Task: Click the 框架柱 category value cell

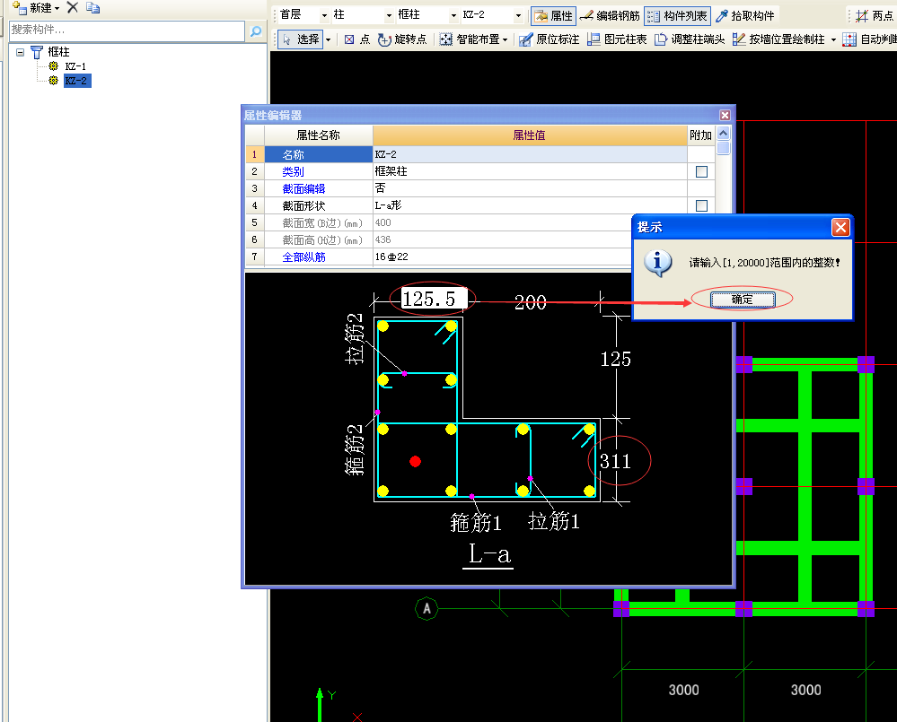Action: (530, 171)
